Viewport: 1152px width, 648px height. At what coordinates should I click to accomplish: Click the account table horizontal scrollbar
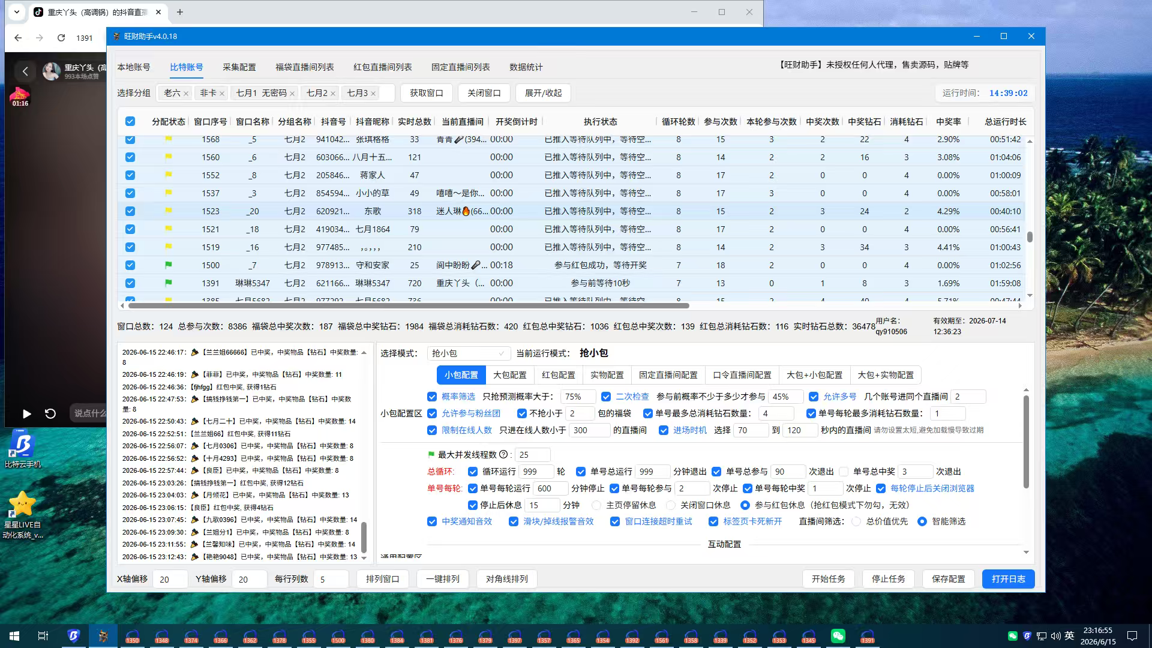409,306
